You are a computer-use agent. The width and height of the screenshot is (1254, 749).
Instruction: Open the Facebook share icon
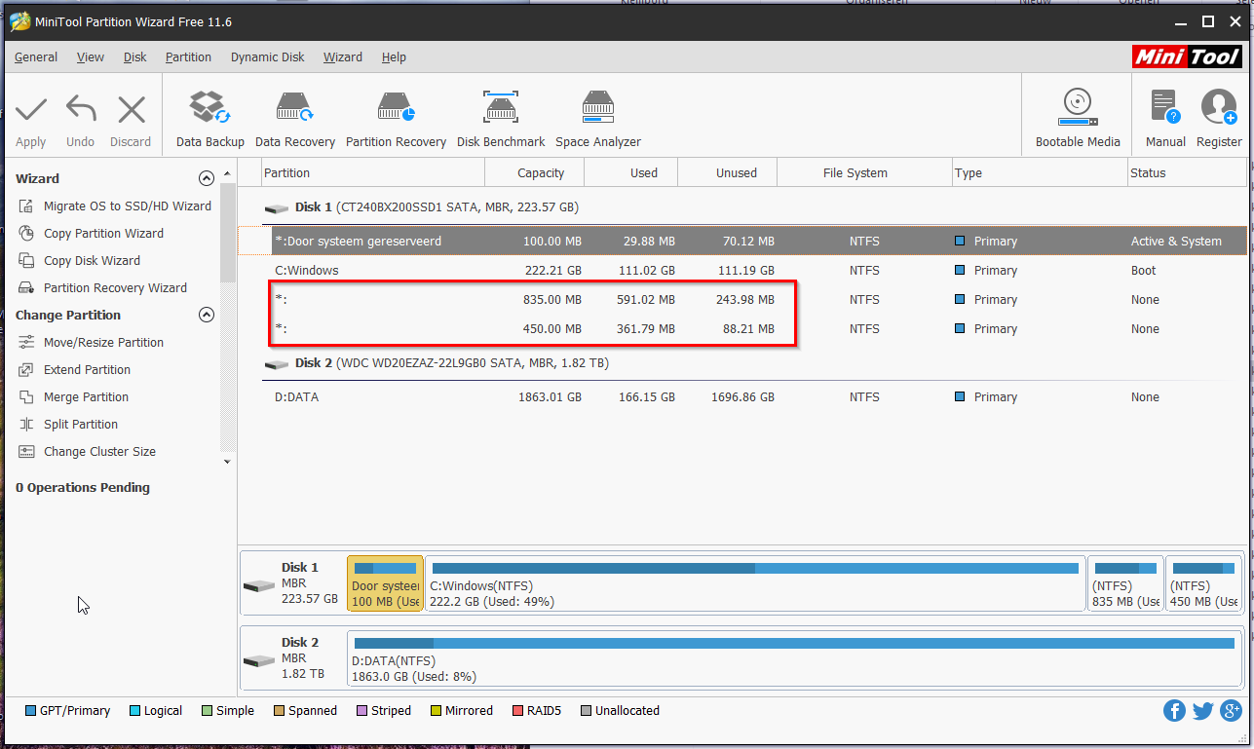[x=1175, y=711]
